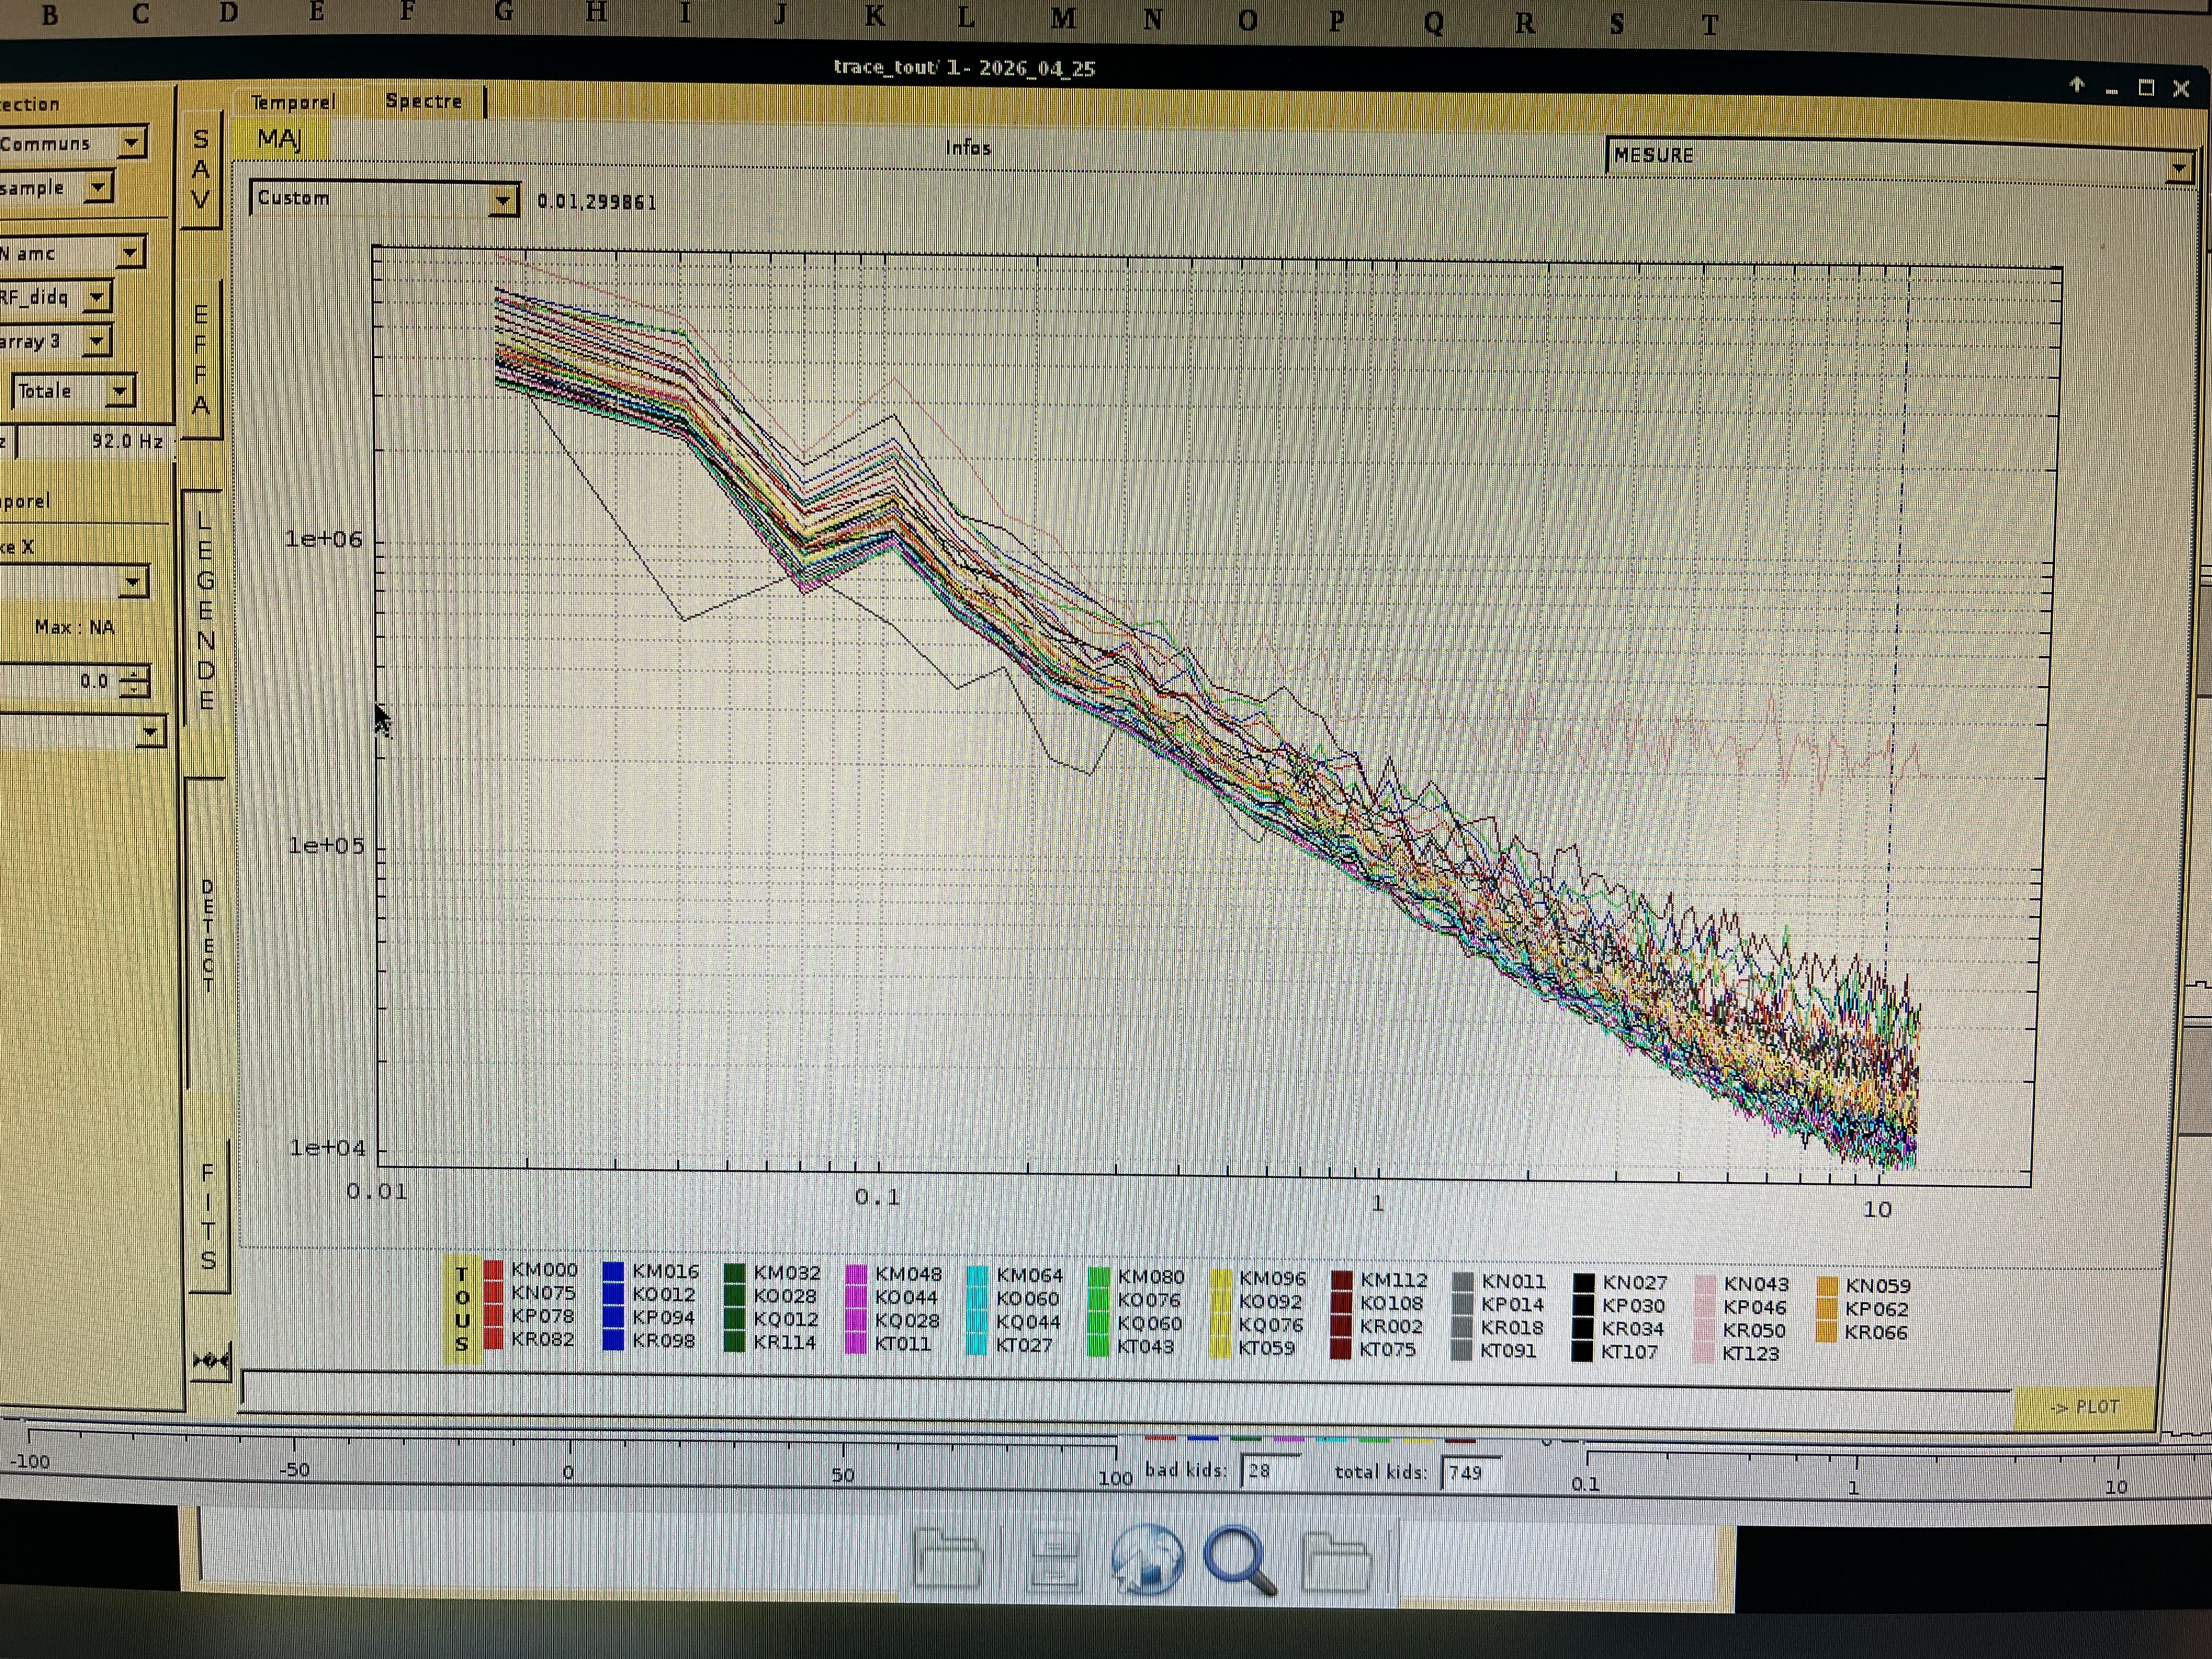2212x1659 pixels.
Task: Click the red swatch beside KM000
Action: (493, 1271)
